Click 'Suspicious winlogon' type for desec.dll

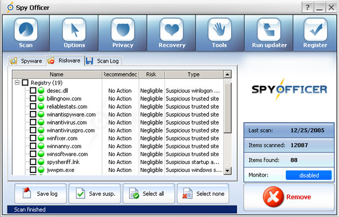click(x=193, y=91)
